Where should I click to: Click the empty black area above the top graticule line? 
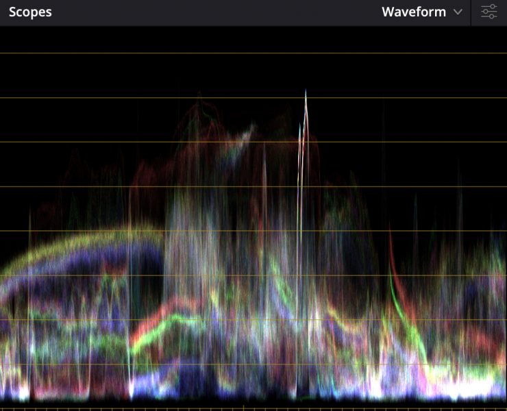253,39
